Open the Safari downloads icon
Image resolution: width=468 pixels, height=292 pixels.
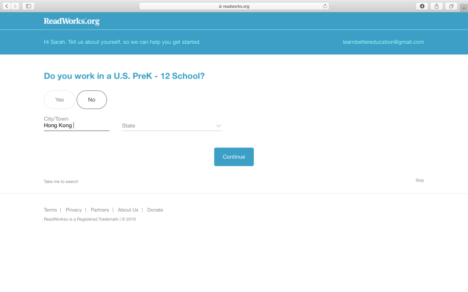point(422,6)
